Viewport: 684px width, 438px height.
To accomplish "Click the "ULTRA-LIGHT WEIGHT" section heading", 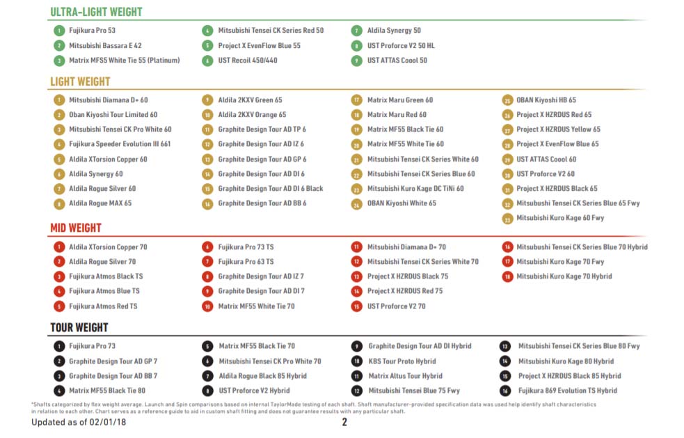I will [97, 12].
